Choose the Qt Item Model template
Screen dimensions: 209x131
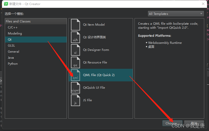point(101,25)
